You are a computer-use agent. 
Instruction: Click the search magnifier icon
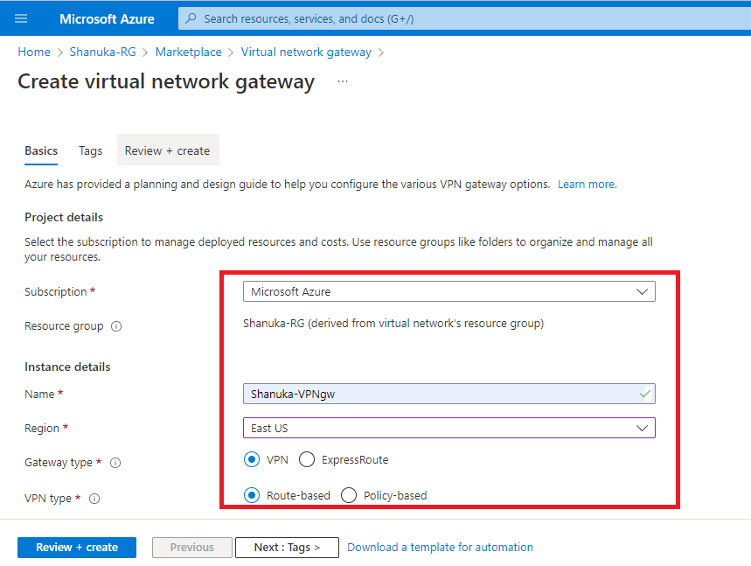(191, 18)
